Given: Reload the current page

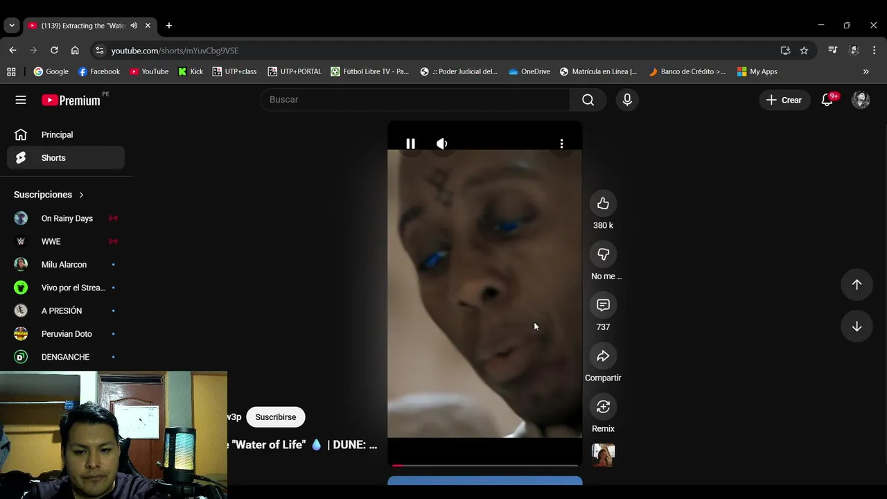Looking at the screenshot, I should click(54, 51).
